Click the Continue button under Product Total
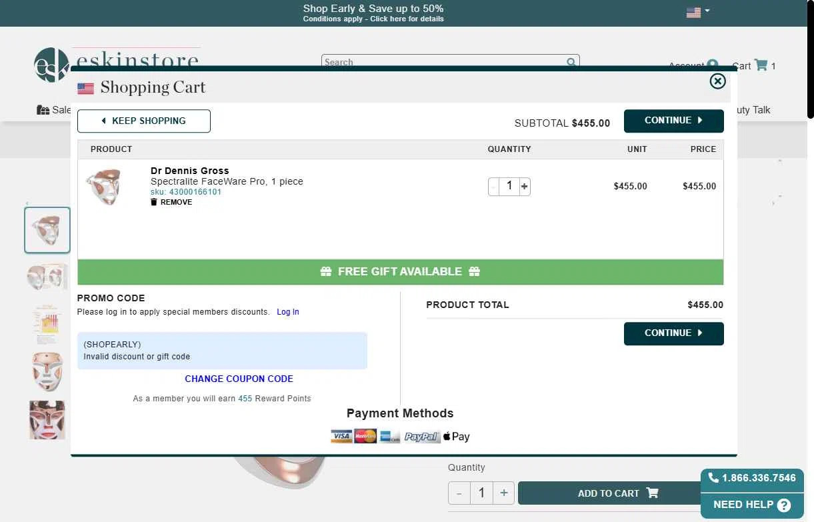The width and height of the screenshot is (814, 522). [673, 333]
